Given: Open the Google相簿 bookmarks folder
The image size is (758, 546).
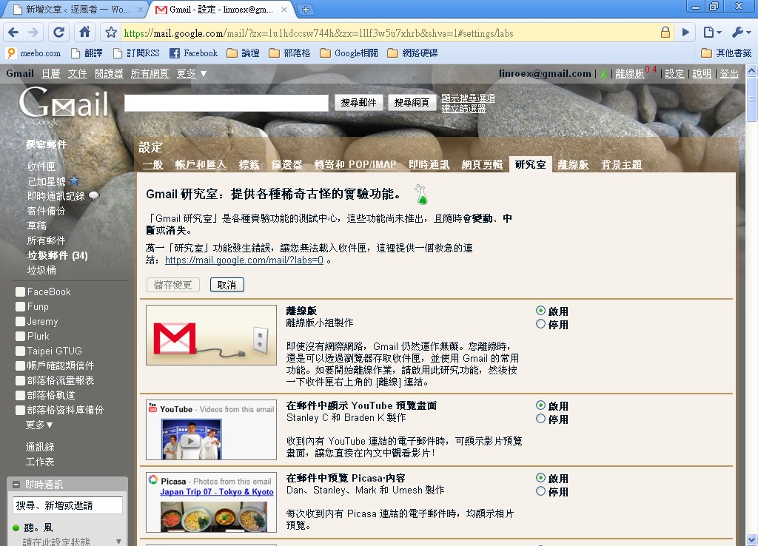Looking at the screenshot, I should click(x=349, y=53).
